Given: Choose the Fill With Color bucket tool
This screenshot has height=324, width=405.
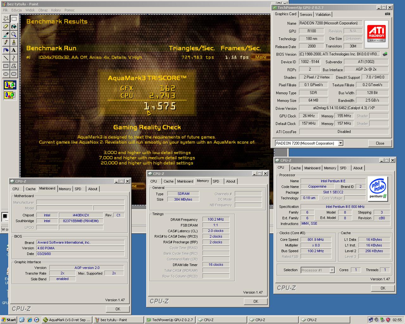Looking at the screenshot, I should tap(14, 27).
